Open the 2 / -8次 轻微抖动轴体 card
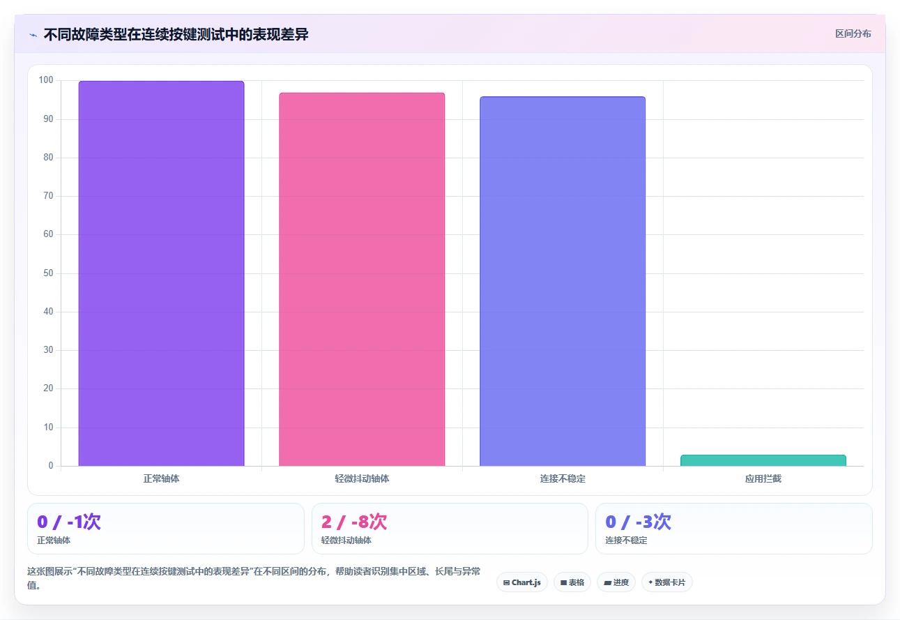The width and height of the screenshot is (900, 620). coord(450,529)
